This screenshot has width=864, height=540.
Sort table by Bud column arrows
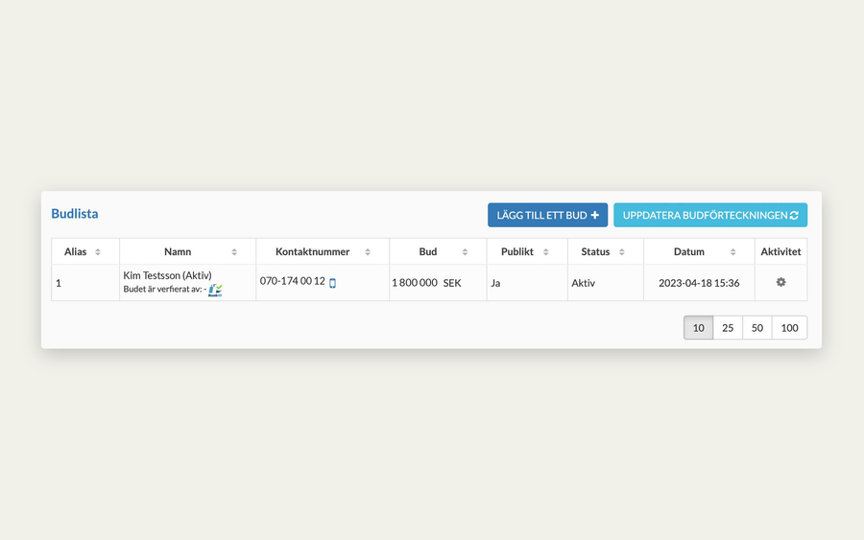465,251
